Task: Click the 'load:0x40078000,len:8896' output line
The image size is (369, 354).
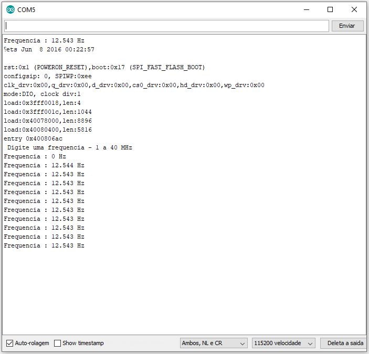Action: pyautogui.click(x=48, y=121)
